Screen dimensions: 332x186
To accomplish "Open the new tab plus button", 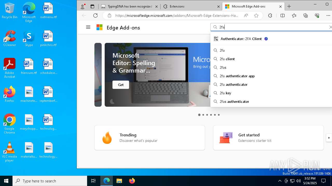I will tap(289, 6).
